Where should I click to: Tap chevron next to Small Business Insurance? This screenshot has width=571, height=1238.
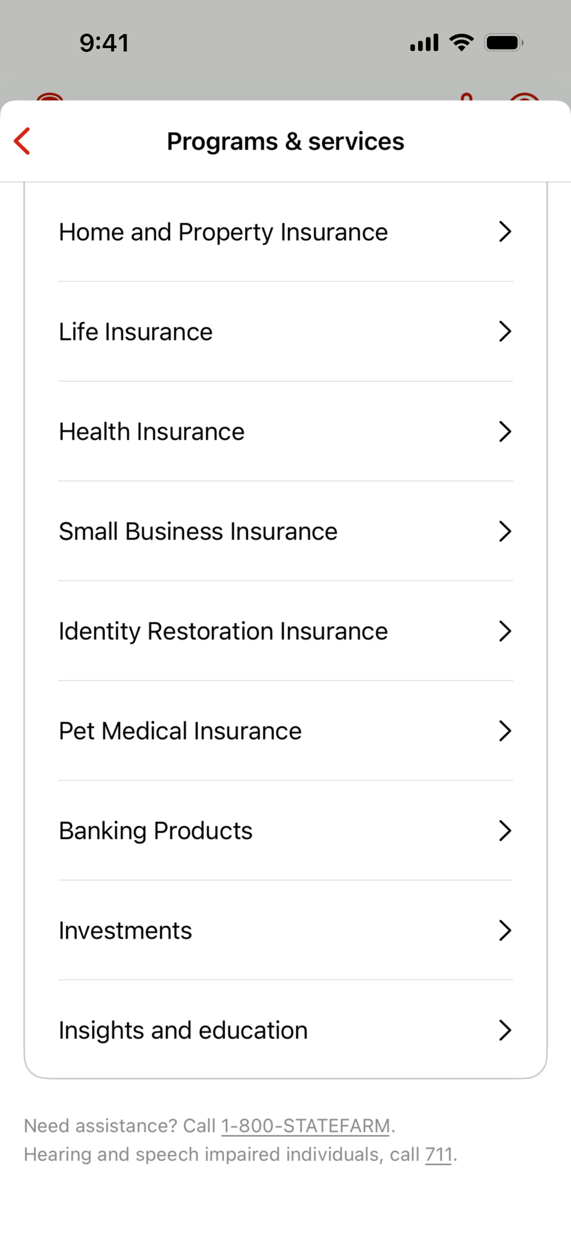pyautogui.click(x=504, y=532)
